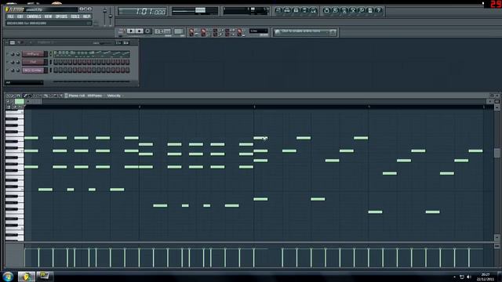
Task: Open the Line snap dropdown
Action: pos(259,31)
